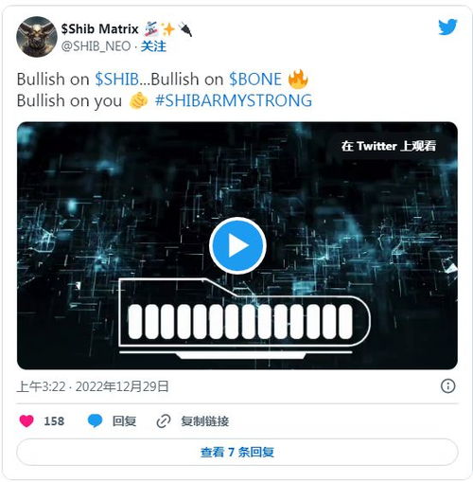Click the video progress bar graphic

244,318
